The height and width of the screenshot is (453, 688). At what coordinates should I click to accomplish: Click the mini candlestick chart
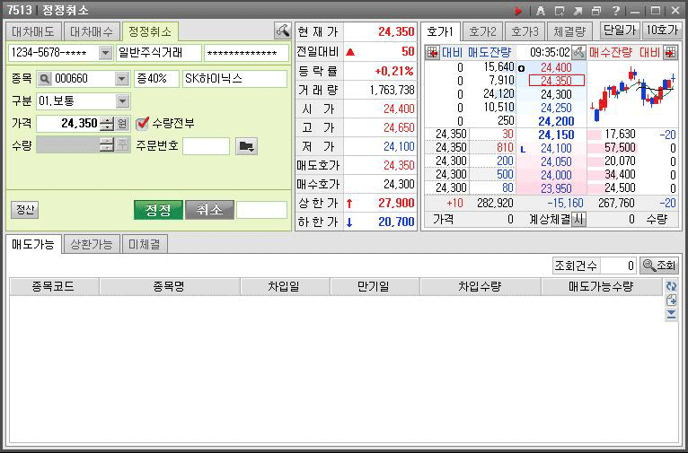(x=632, y=94)
